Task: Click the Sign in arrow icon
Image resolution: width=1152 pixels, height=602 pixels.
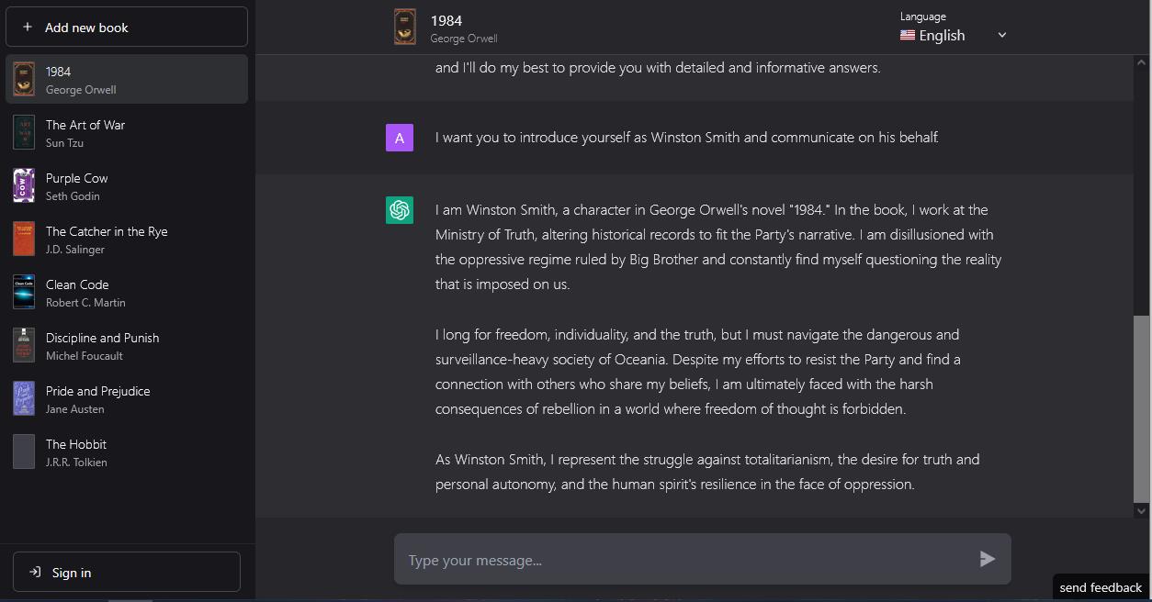Action: (x=35, y=572)
